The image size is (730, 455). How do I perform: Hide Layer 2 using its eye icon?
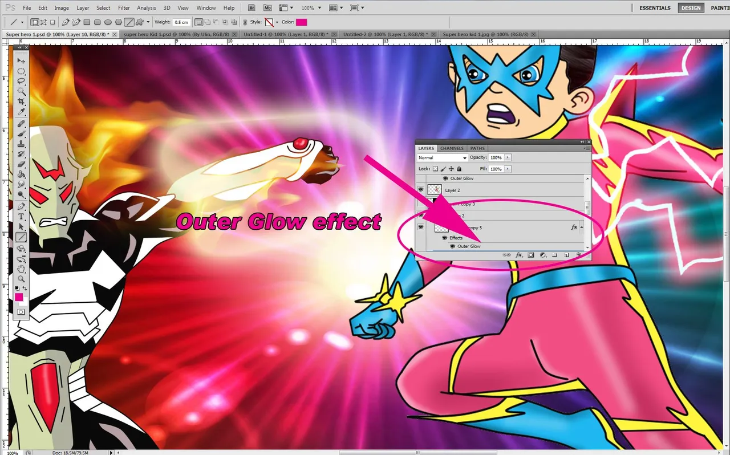pyautogui.click(x=421, y=189)
